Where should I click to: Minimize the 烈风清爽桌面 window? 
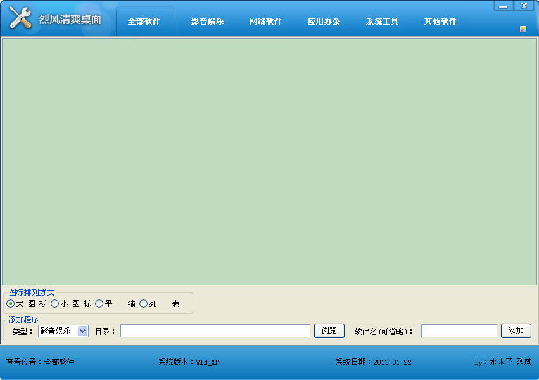click(504, 6)
